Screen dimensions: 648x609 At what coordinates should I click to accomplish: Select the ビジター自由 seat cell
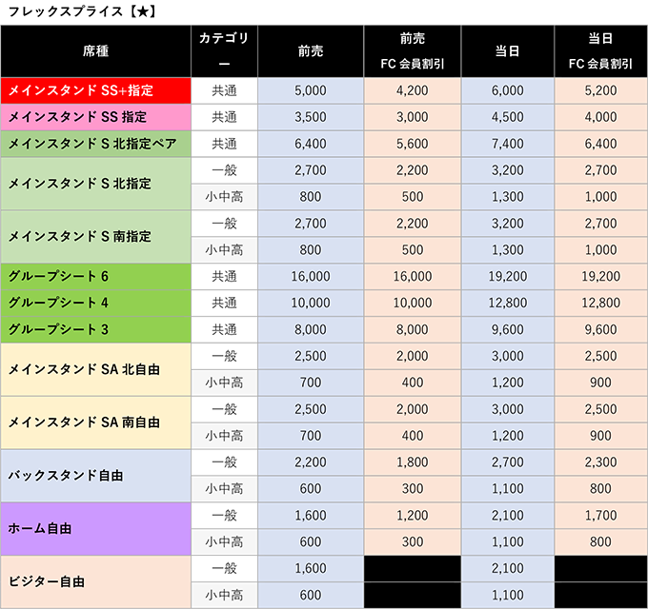96,581
